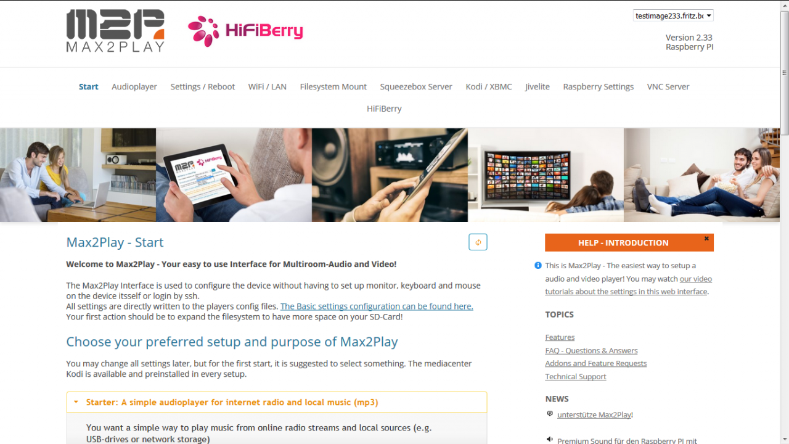789x444 pixels.
Task: Click the Max2Play logo
Action: click(x=115, y=31)
